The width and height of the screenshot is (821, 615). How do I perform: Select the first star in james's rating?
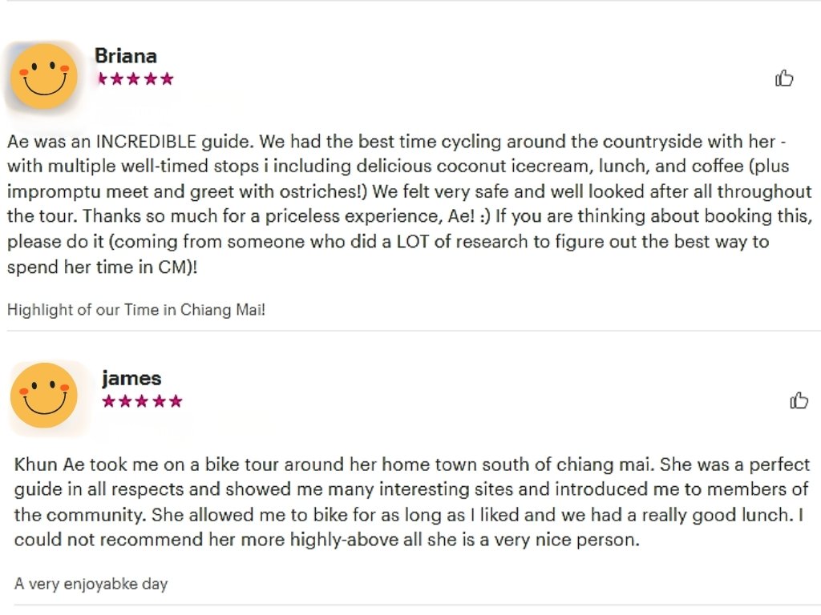tap(109, 401)
